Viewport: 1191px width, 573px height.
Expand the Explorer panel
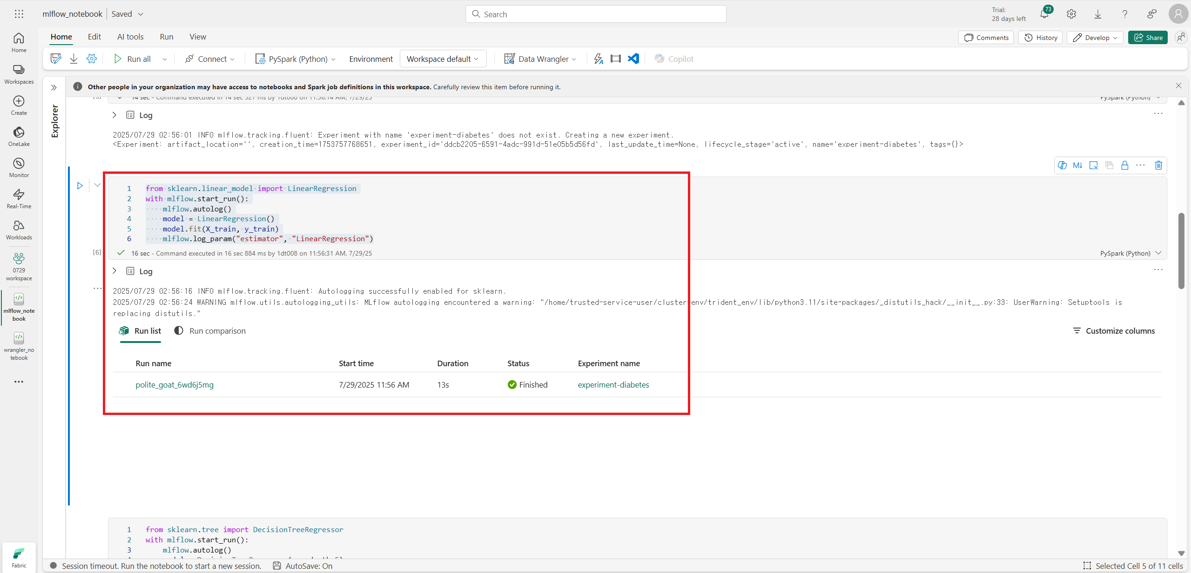(54, 87)
